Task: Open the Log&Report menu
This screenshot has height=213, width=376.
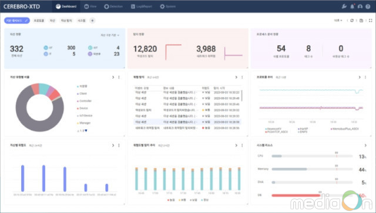Action: tap(142, 6)
